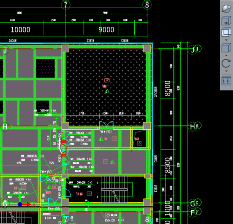Select the 150x150 (h) opening annotation
233x224 pixels.
114,220
